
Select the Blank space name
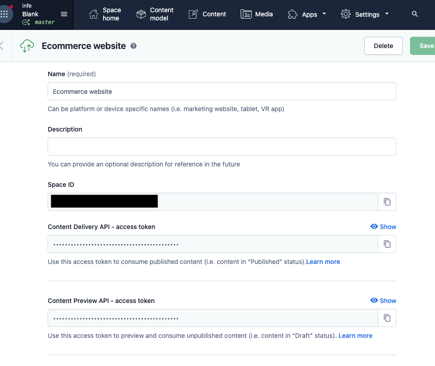pos(30,14)
